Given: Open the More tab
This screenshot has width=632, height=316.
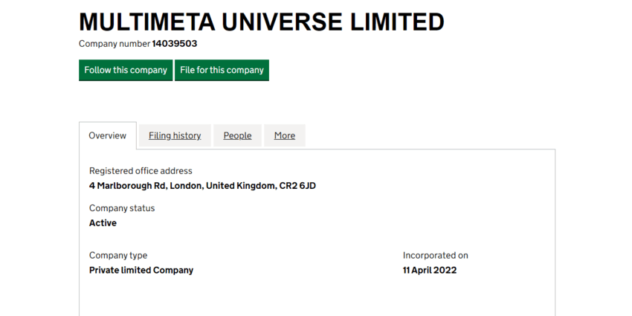Looking at the screenshot, I should coord(284,135).
